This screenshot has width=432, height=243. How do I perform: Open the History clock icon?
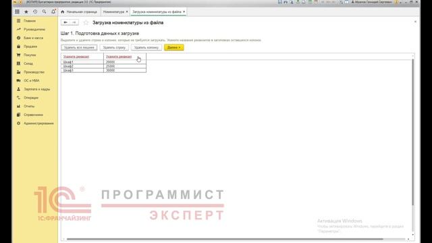click(35, 11)
